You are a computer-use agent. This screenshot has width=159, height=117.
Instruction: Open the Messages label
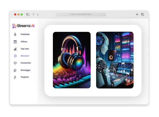coord(25,70)
